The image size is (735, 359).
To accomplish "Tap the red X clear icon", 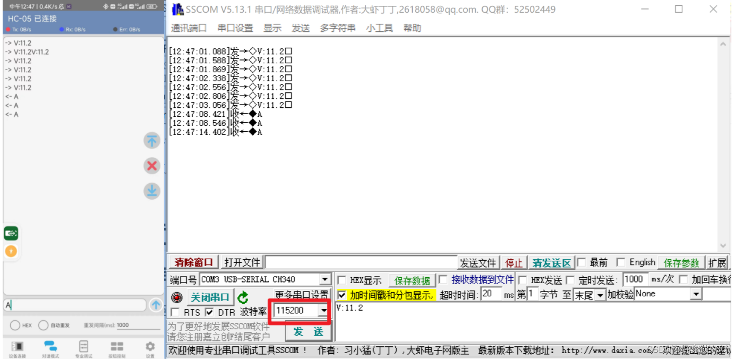I will 152,166.
